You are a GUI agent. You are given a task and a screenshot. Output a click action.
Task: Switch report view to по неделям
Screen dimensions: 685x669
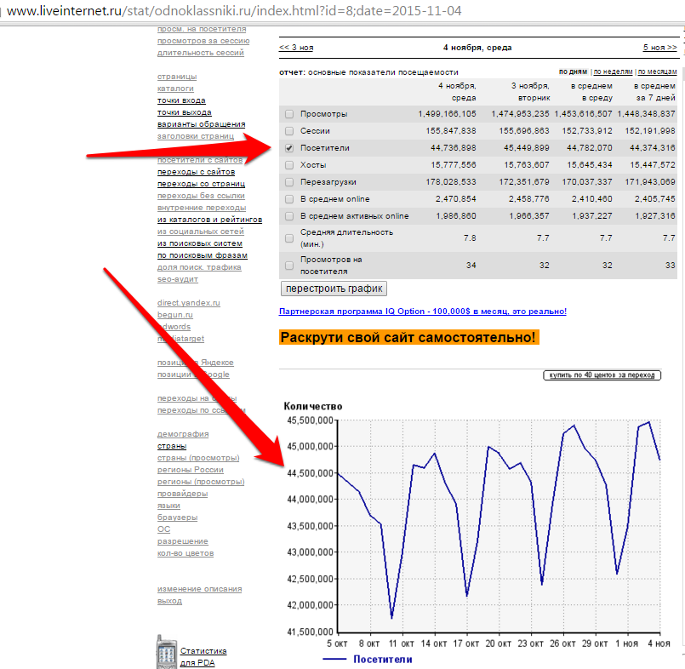613,72
